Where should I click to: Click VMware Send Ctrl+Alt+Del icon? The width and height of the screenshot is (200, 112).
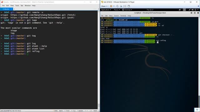(117, 6)
